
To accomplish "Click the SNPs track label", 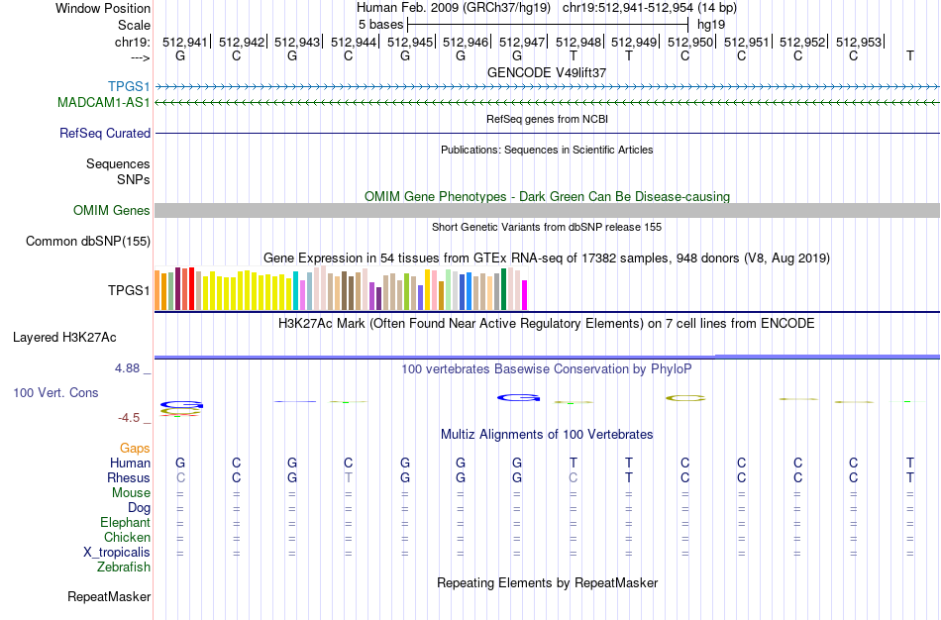I will [x=134, y=179].
